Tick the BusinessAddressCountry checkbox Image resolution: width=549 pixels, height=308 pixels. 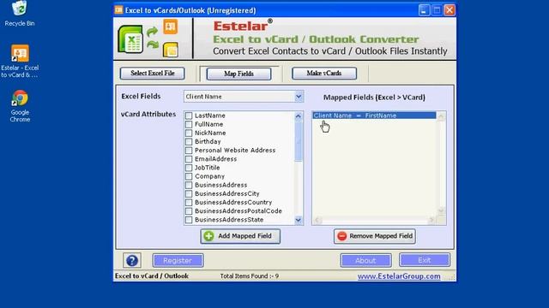(189, 203)
